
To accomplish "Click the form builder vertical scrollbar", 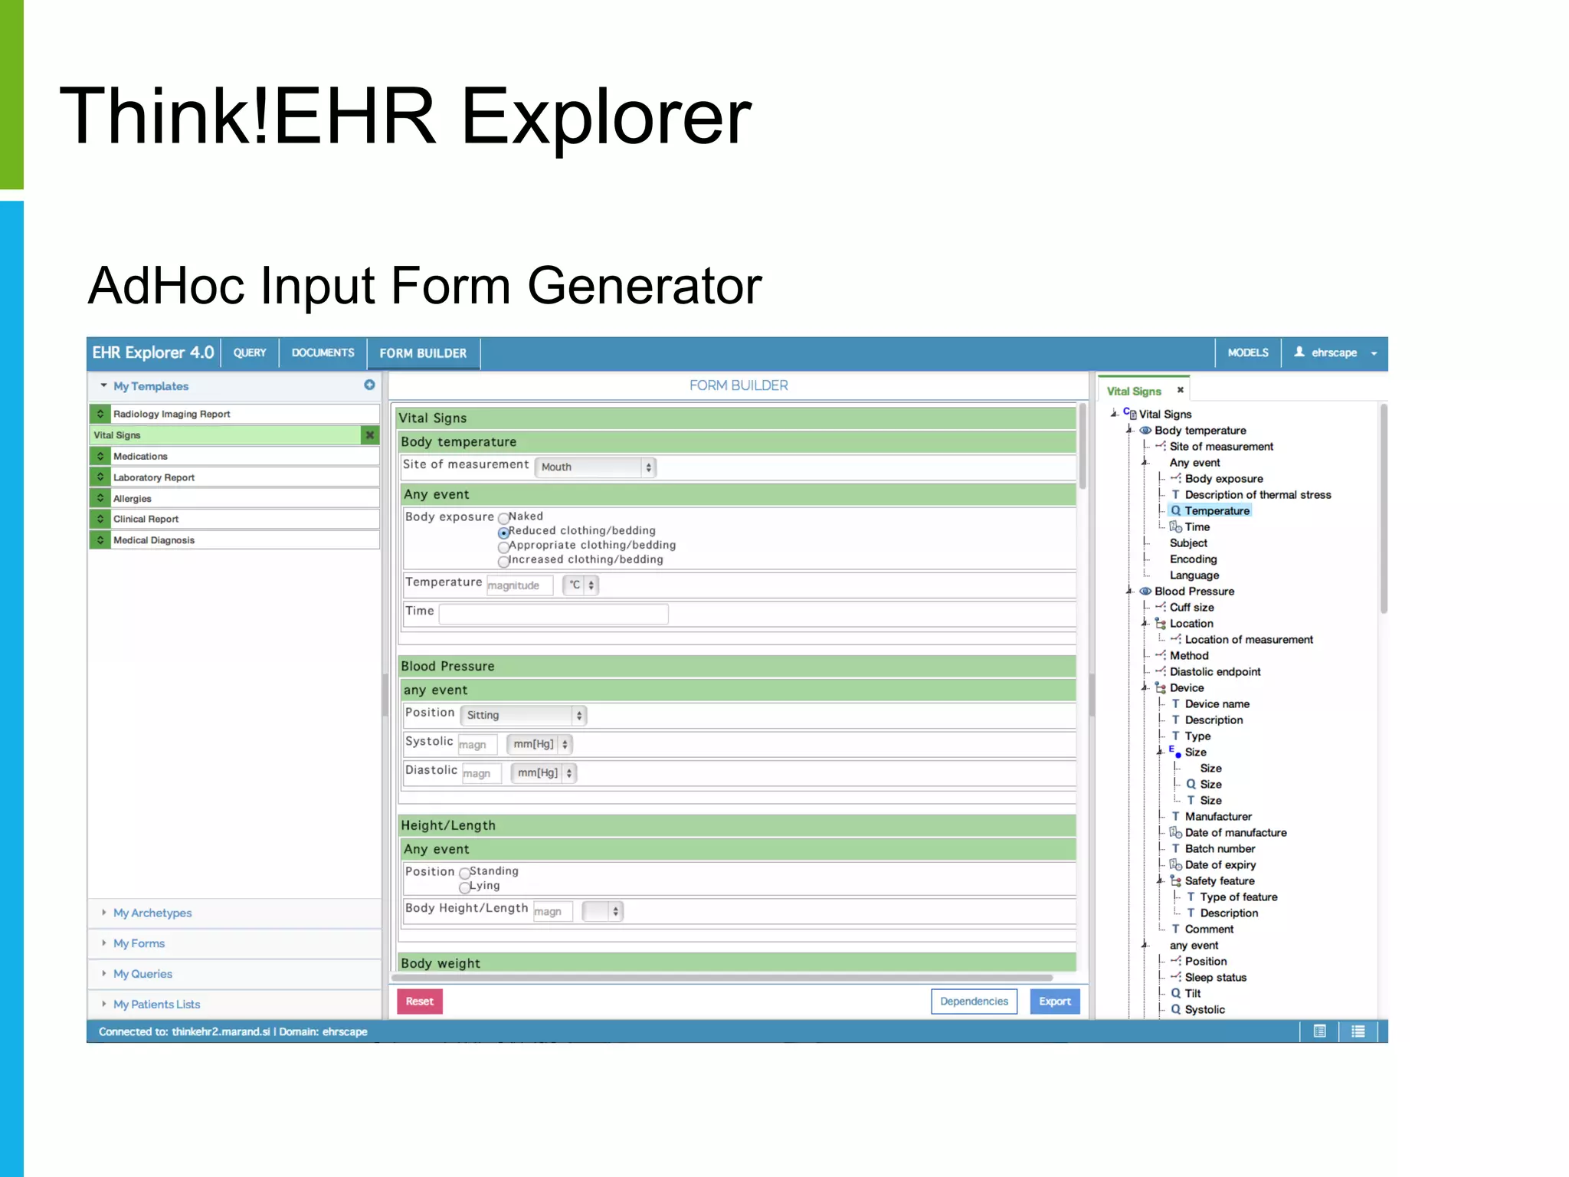I will (x=1082, y=446).
